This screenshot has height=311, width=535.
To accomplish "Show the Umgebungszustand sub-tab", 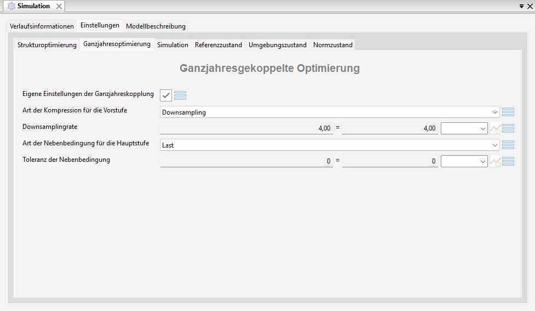I will (x=277, y=45).
